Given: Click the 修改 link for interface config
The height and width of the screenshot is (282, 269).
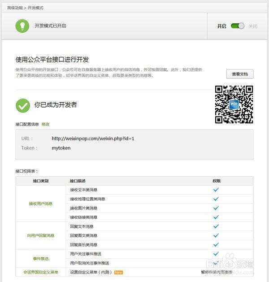Looking at the screenshot, I should [45, 124].
